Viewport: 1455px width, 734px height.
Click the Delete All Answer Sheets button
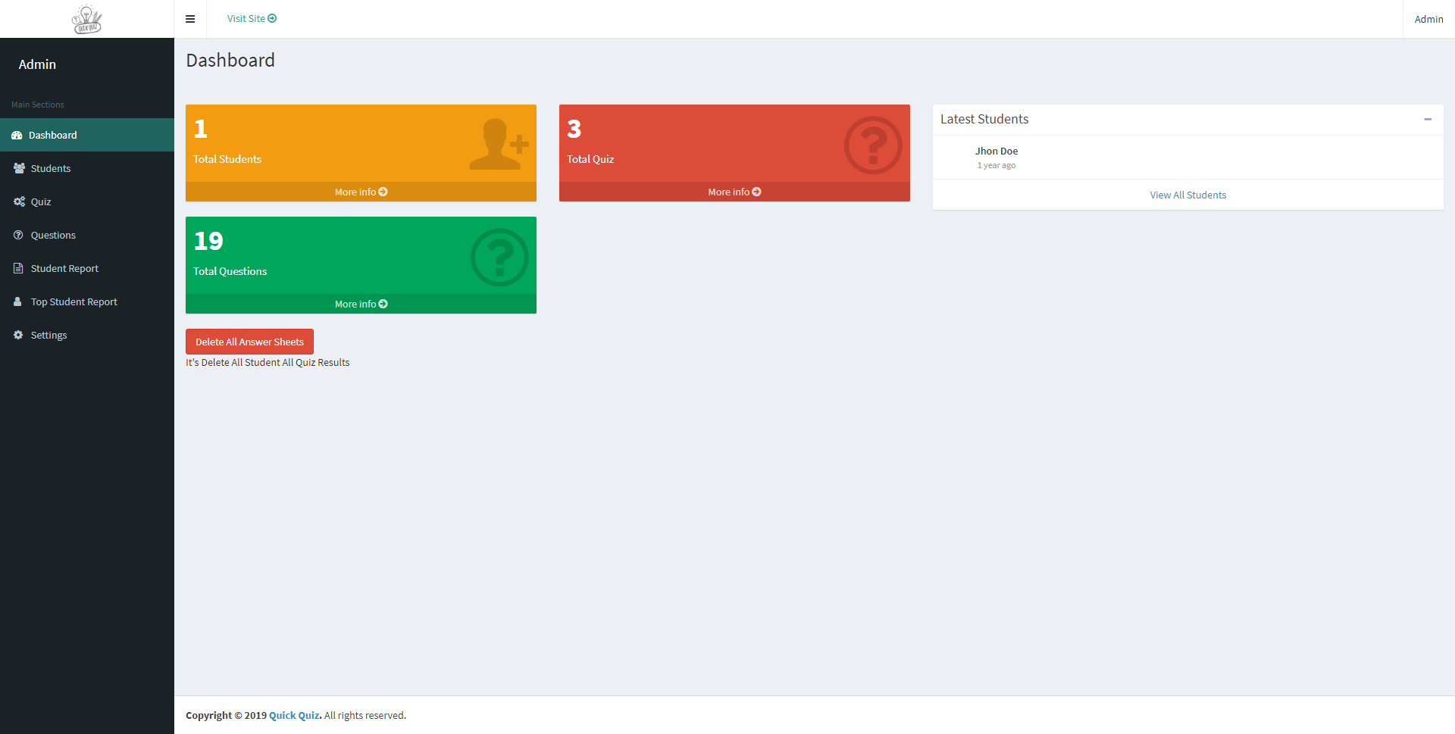pos(249,342)
